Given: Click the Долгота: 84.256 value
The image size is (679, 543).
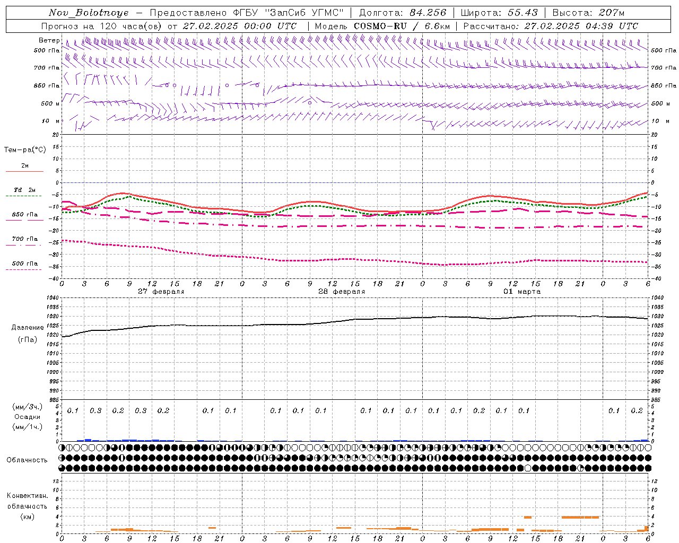Looking at the screenshot, I should [x=403, y=13].
